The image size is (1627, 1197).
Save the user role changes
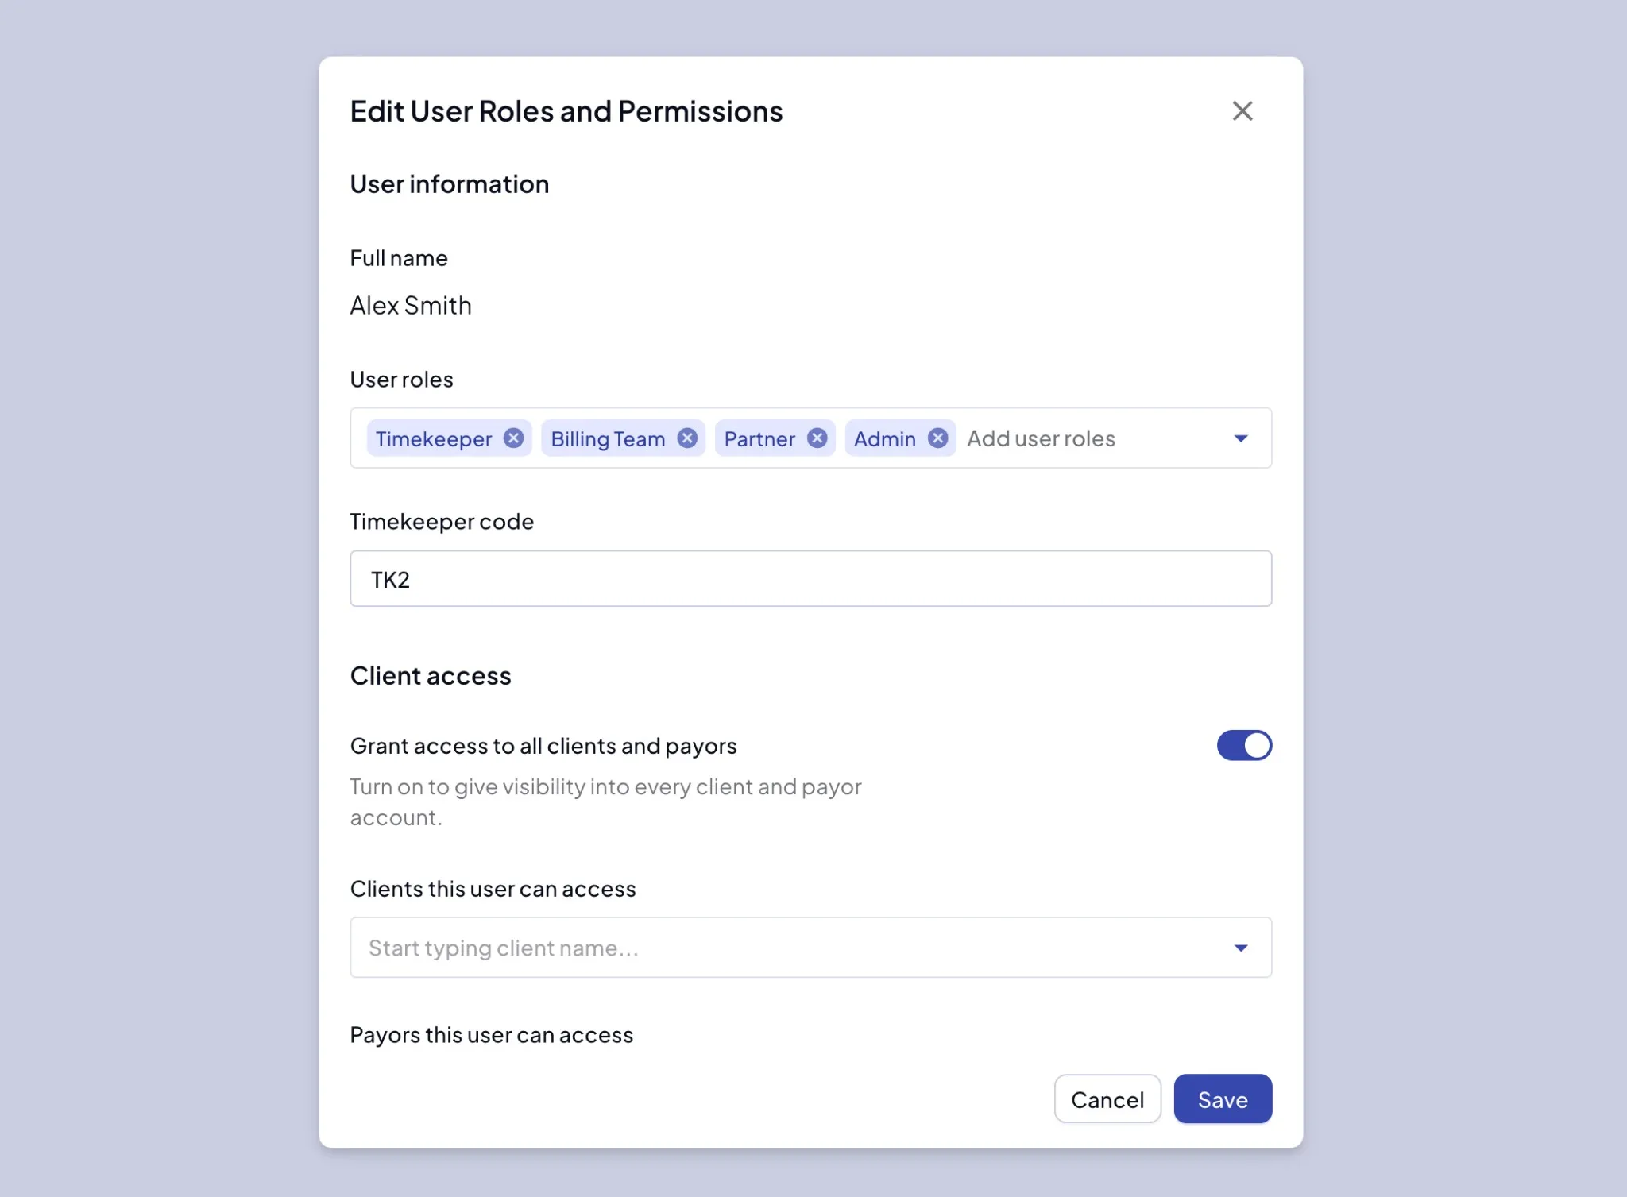pos(1222,1099)
